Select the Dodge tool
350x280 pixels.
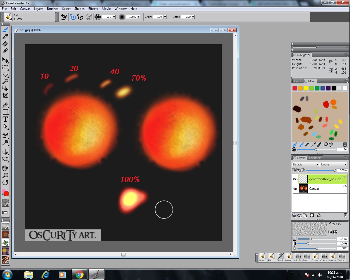pyautogui.click(x=5, y=143)
